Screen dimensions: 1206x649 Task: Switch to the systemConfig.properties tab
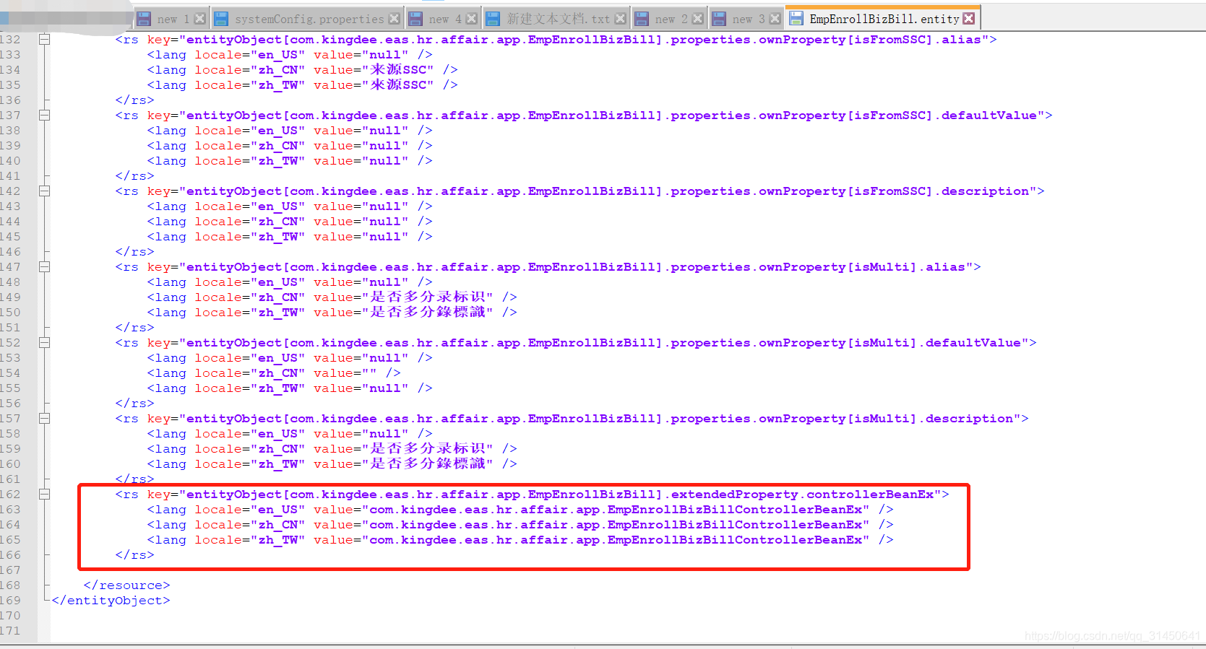pos(308,19)
